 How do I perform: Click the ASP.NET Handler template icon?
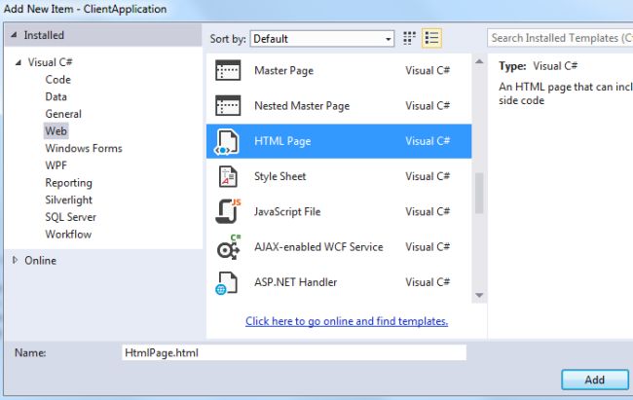point(227,283)
